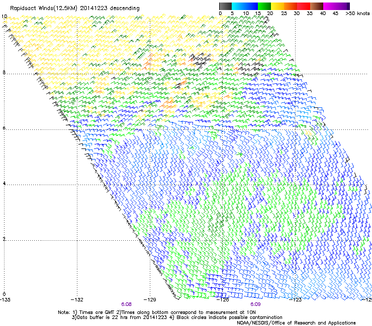Click the purple '6:08' time label
The width and height of the screenshot is (372, 326).
click(x=126, y=304)
